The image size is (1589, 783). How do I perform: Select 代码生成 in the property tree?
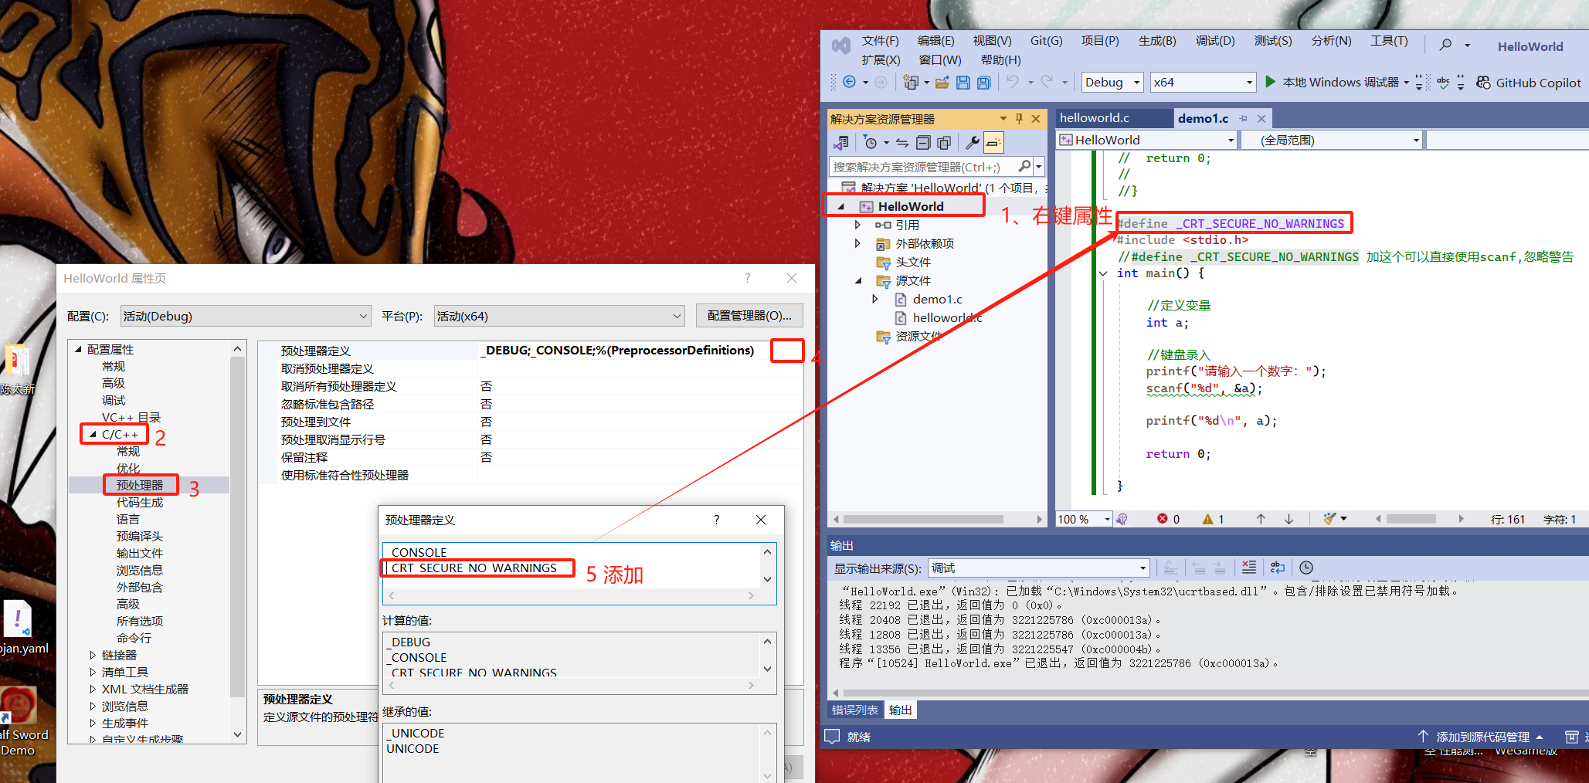pyautogui.click(x=140, y=502)
